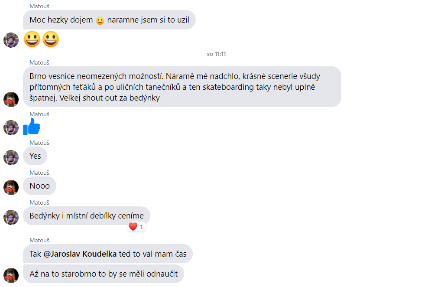
Task: Select the 'Nooo' message bubble
Action: tap(39, 186)
